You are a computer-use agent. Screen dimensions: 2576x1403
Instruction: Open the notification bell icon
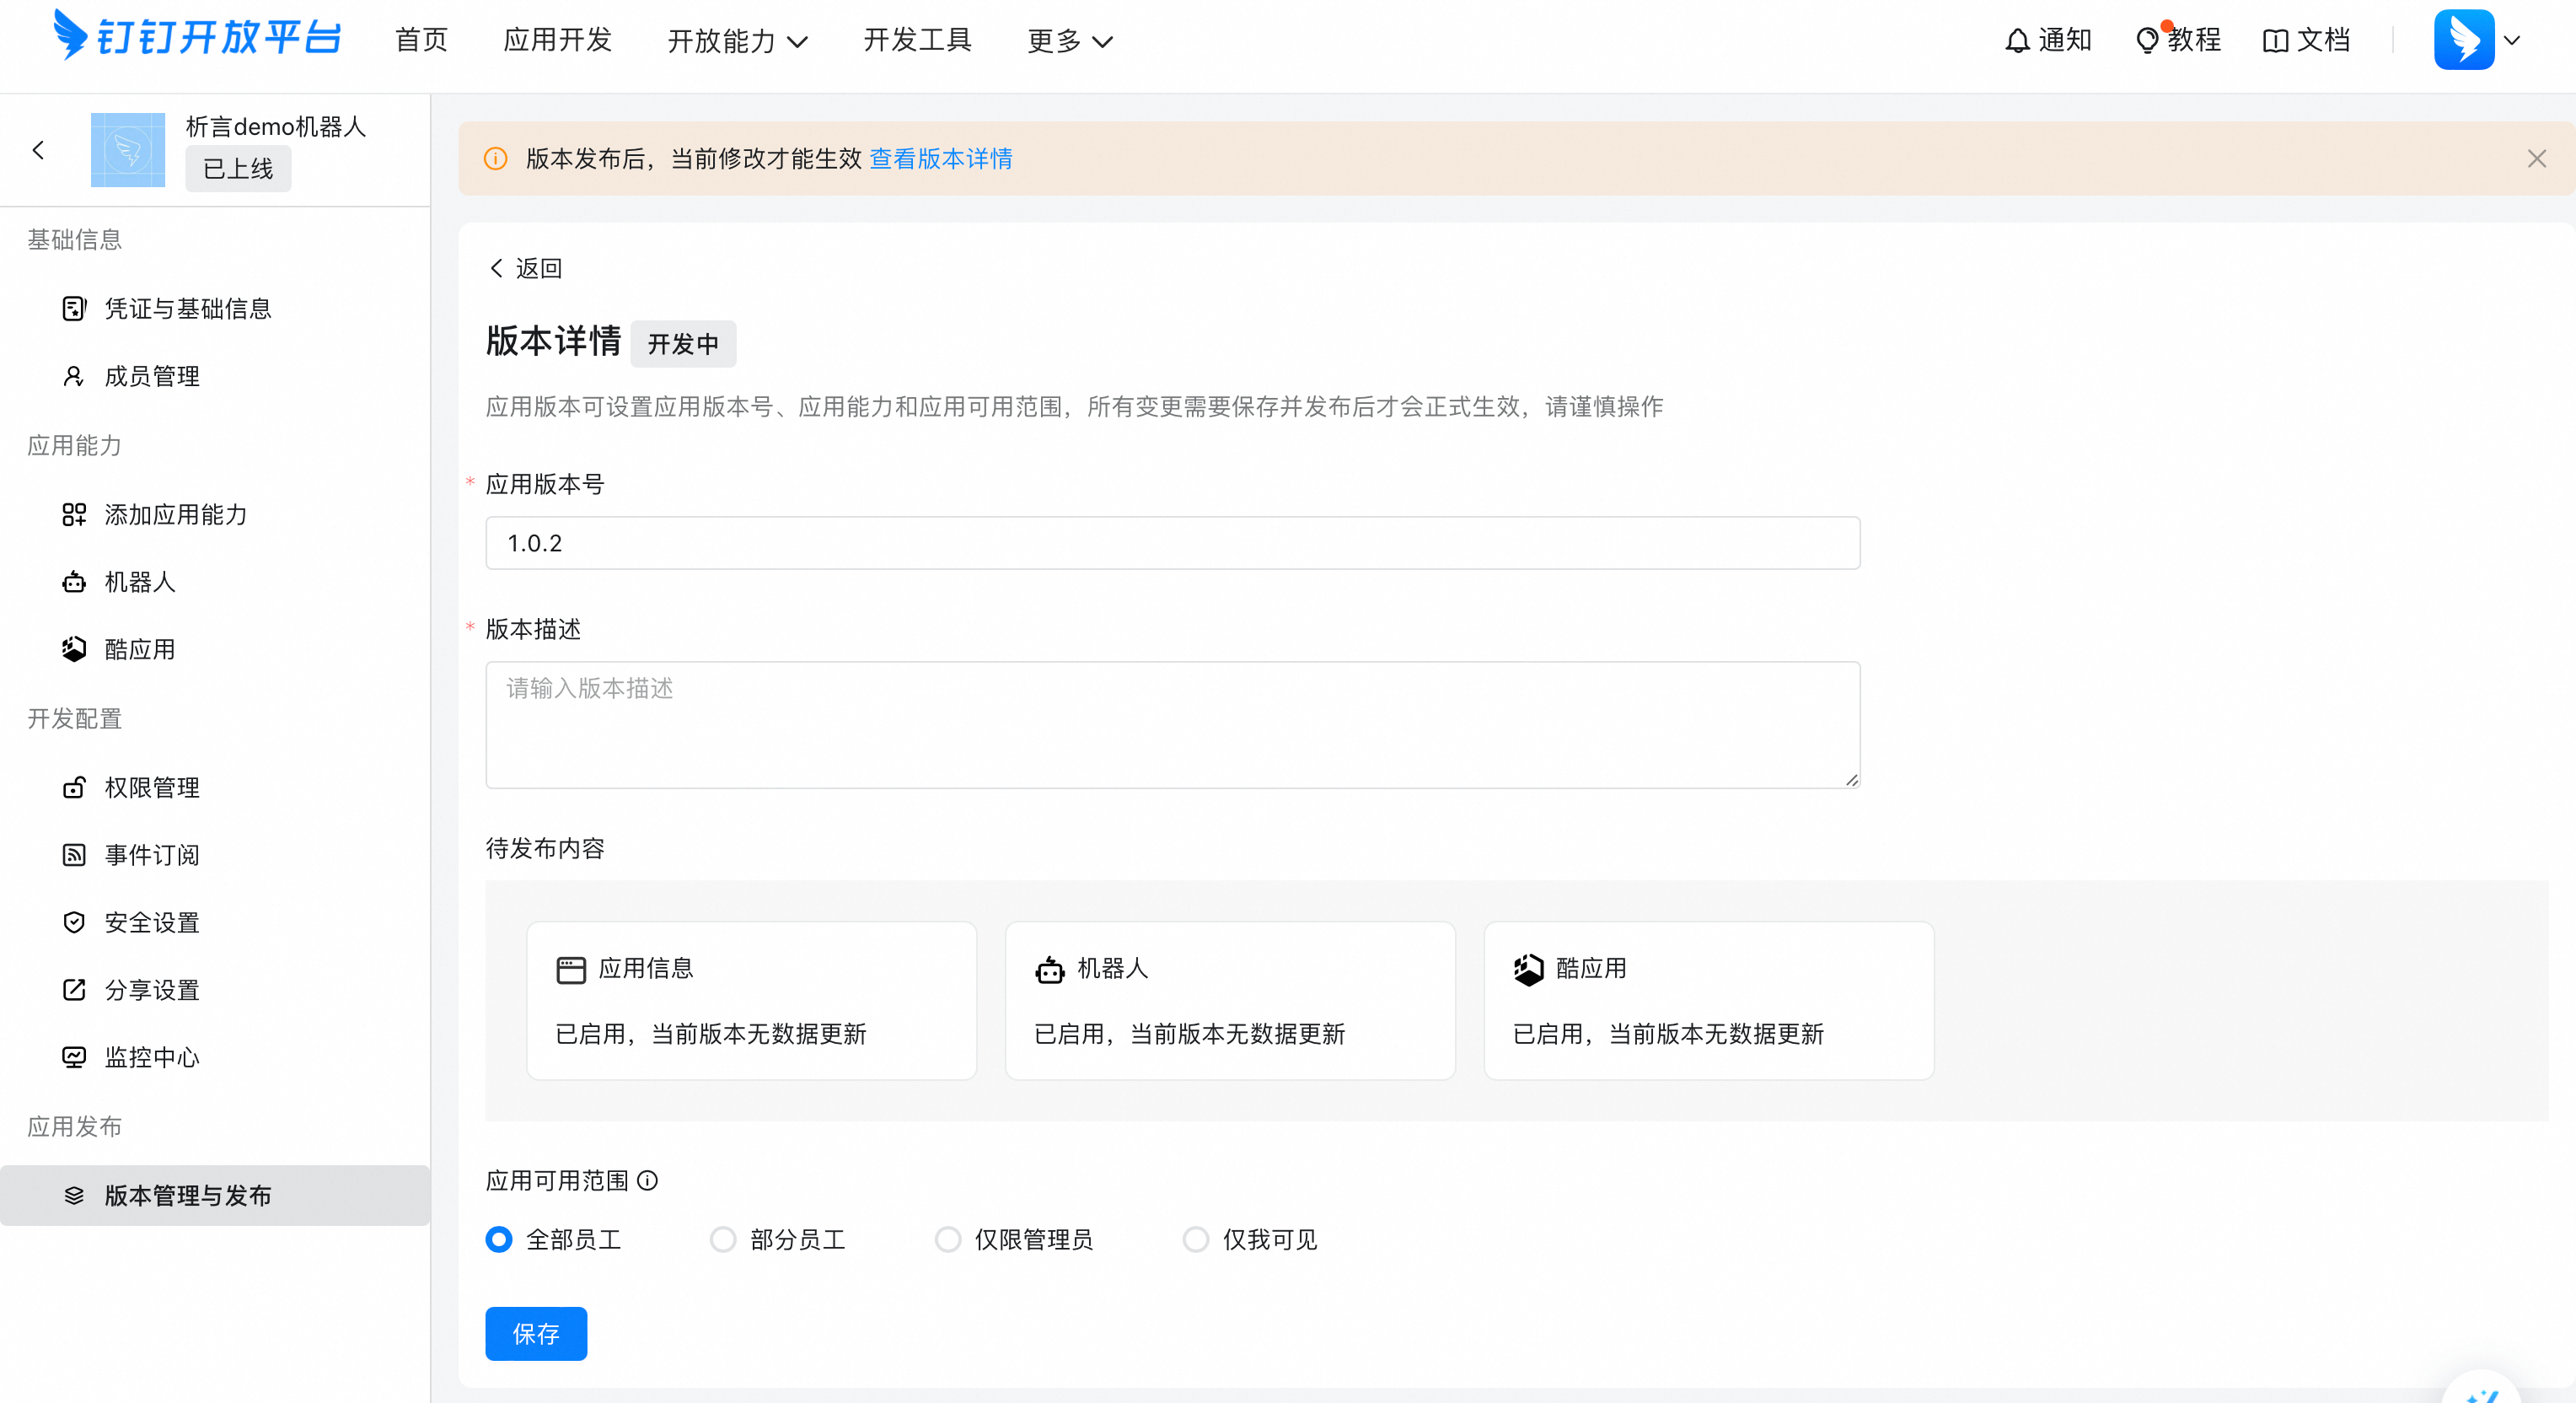tap(2017, 41)
